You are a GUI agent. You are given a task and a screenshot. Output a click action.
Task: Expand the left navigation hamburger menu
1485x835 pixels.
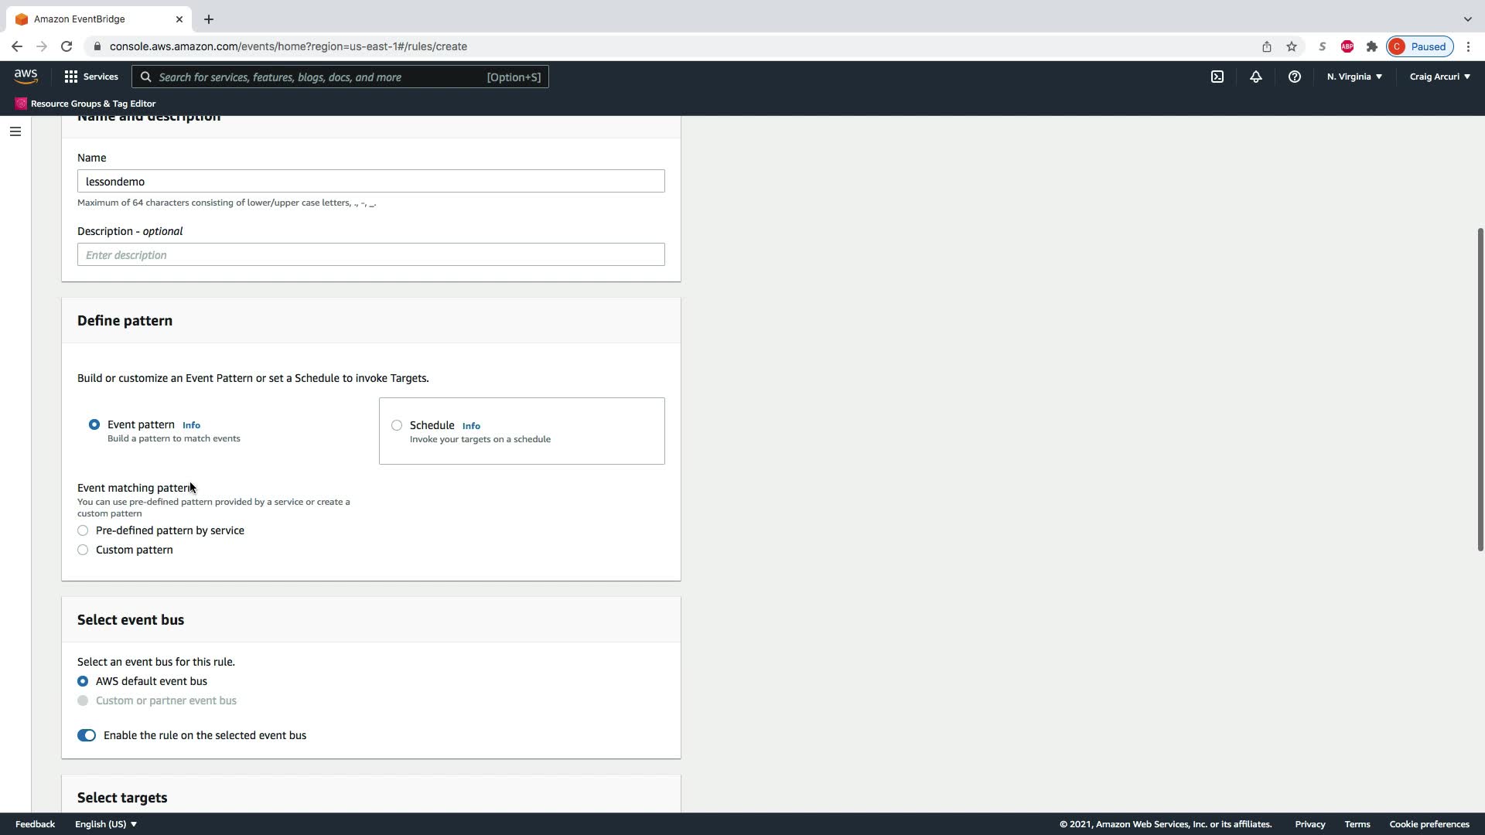point(15,131)
